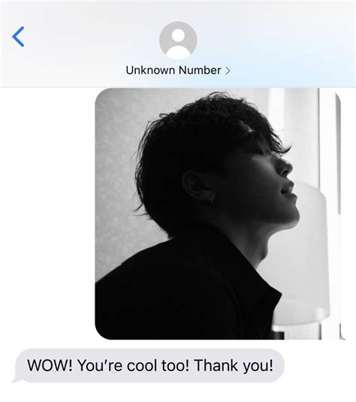Image resolution: width=356 pixels, height=402 pixels.
Task: Click the word "Number" in the header
Action: click(200, 70)
